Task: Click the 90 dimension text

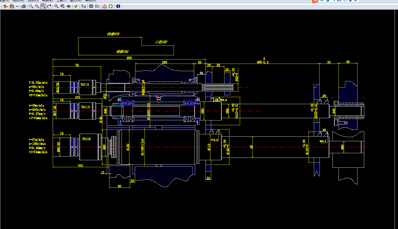Action: [x=120, y=186]
